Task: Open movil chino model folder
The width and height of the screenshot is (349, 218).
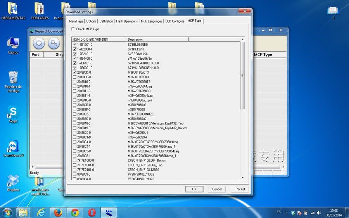Action: click(40, 186)
